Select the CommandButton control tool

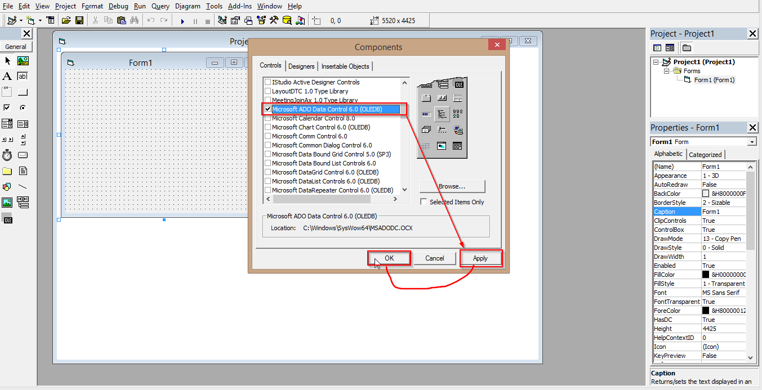tap(23, 92)
